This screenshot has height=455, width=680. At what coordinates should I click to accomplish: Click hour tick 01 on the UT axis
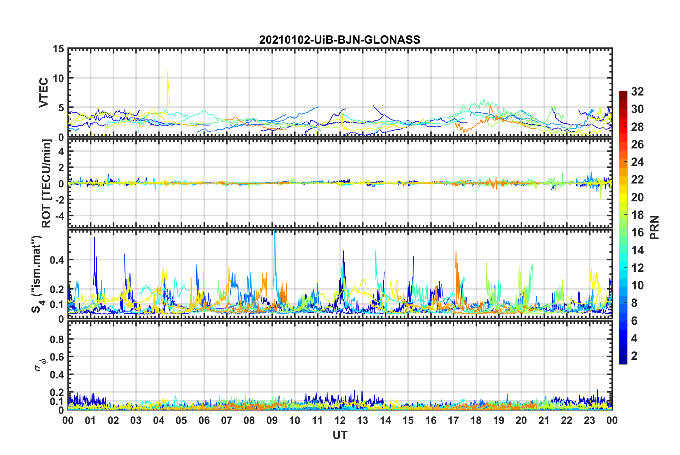(x=90, y=420)
